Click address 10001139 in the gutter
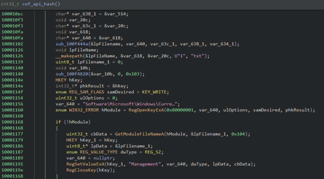The height and width of the screenshot is (179, 324). pos(12,62)
